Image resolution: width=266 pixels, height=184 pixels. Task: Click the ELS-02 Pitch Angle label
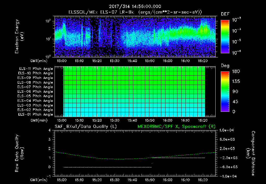35,110
